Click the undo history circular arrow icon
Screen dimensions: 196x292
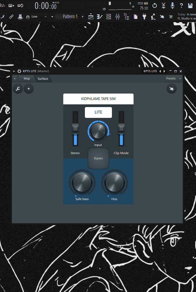point(154,6)
